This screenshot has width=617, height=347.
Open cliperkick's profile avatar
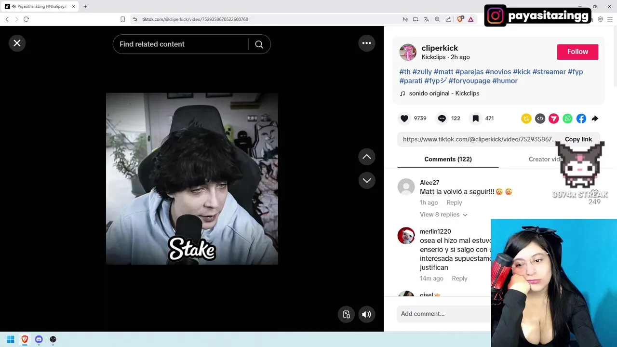pyautogui.click(x=408, y=52)
